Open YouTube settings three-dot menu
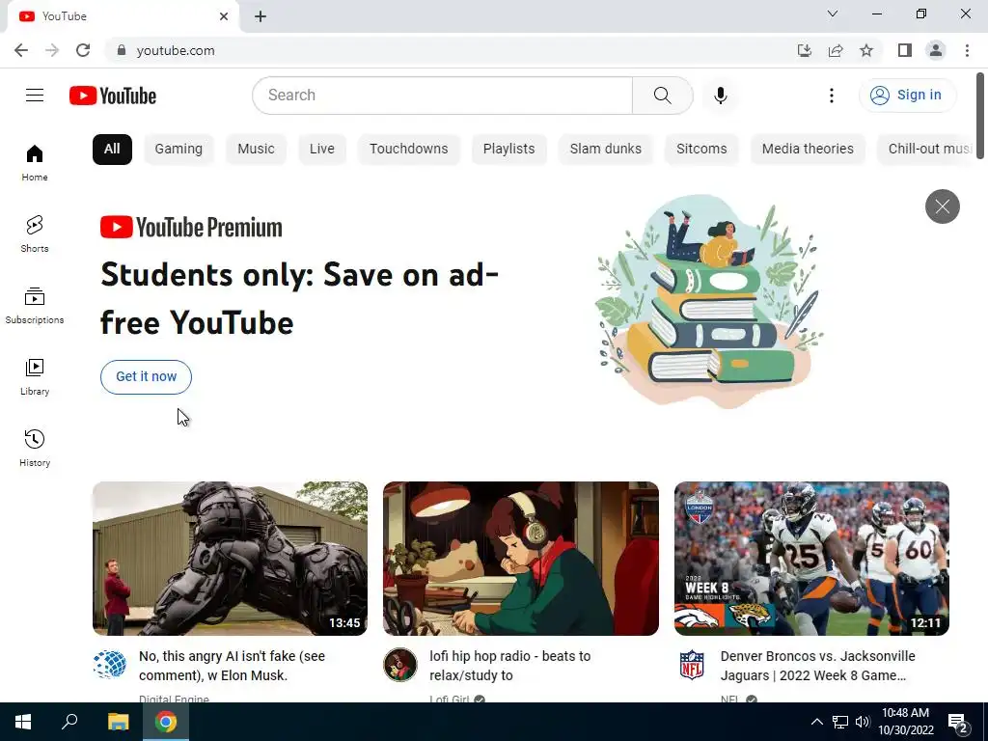Viewport: 988px width, 741px height. click(x=832, y=96)
